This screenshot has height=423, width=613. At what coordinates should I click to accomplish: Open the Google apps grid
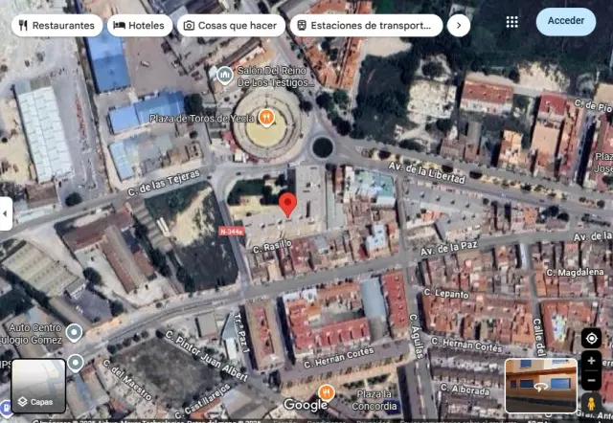[x=511, y=22]
